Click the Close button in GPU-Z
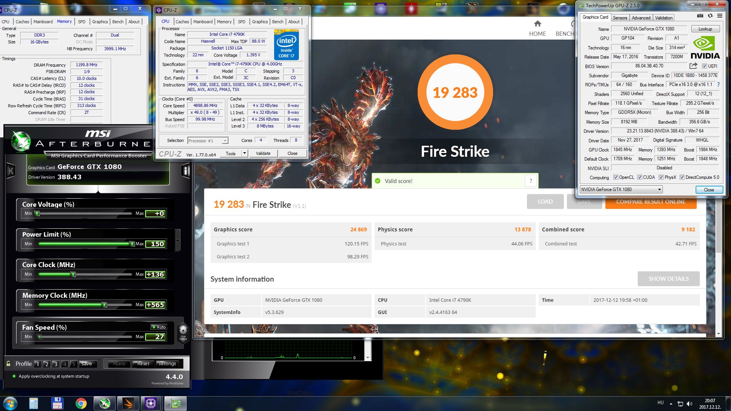Screen dimensions: 731x411 709,190
